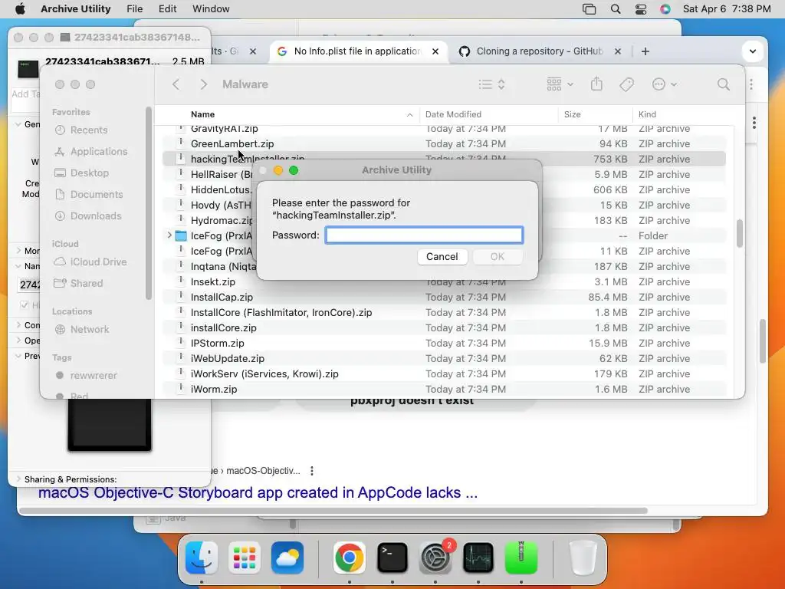
Task: Click the Password input field
Action: tap(424, 235)
